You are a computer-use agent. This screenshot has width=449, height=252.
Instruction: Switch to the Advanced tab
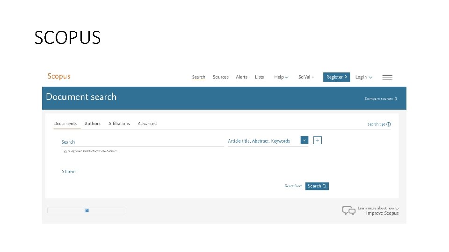coord(147,124)
